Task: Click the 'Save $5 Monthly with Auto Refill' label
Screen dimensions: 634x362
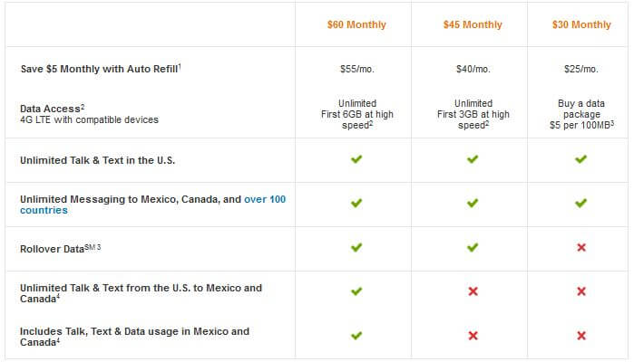Action: pyautogui.click(x=101, y=69)
